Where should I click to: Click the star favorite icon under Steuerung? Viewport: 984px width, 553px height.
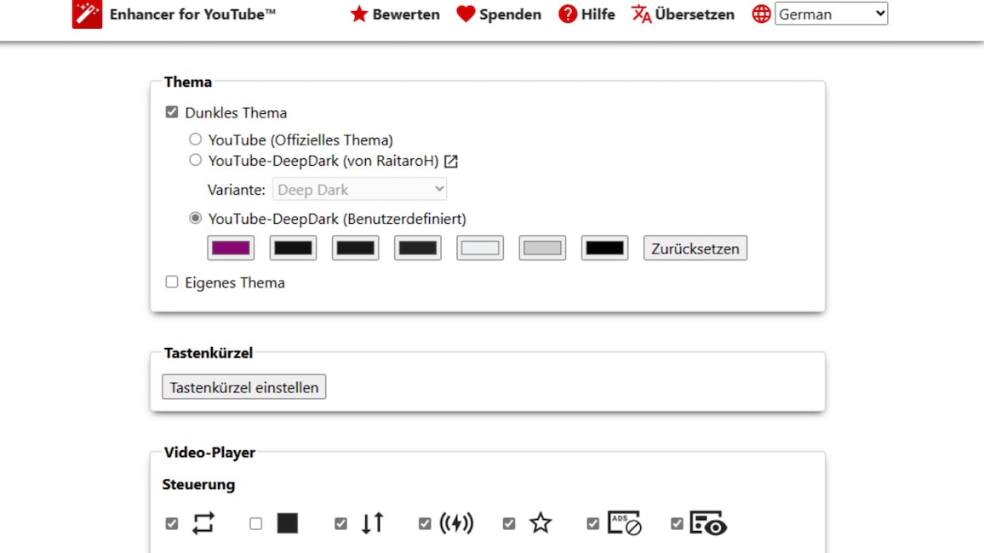(x=540, y=522)
